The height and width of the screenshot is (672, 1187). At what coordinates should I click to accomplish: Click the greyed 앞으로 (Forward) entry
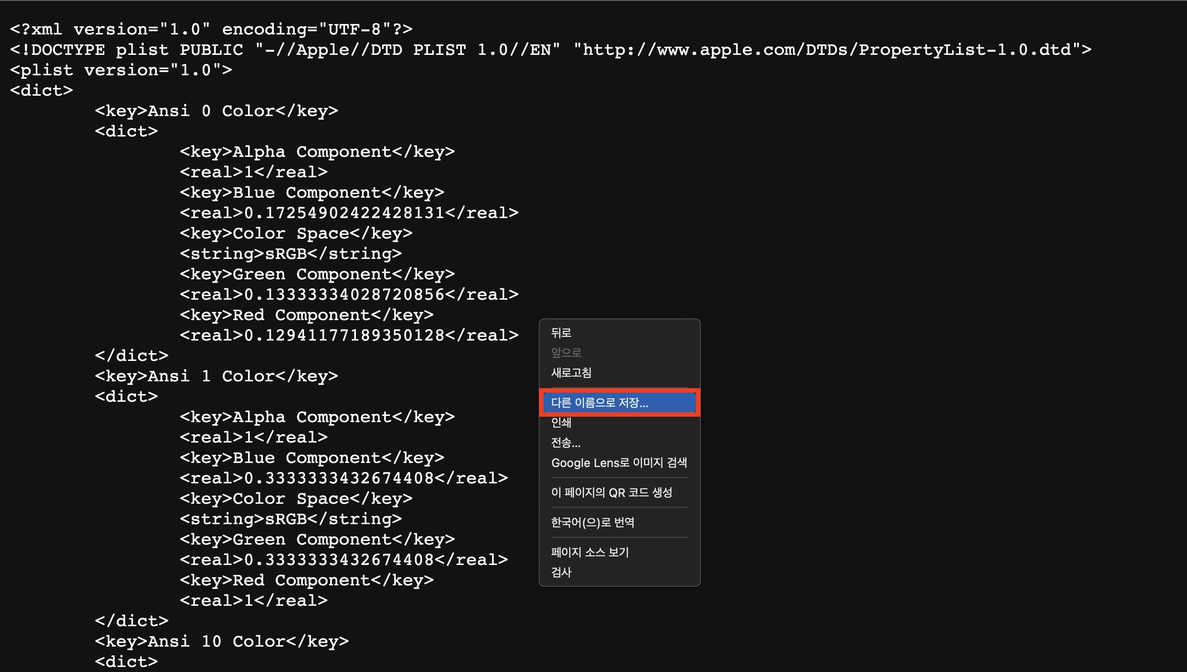click(566, 353)
